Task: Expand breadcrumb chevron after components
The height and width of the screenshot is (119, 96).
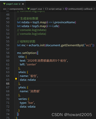Action: click(x=25, y=9)
